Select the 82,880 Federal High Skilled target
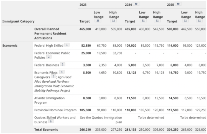 [86, 46]
